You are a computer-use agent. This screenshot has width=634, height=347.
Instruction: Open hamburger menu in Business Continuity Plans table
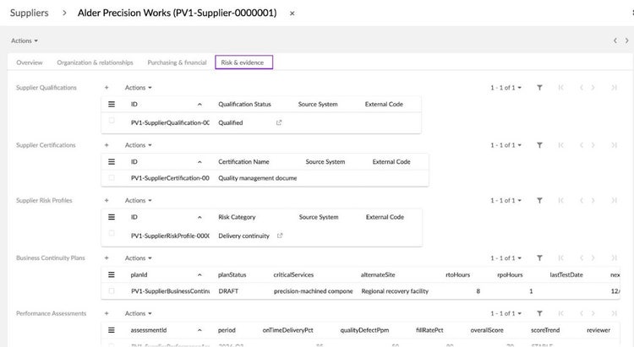(112, 274)
